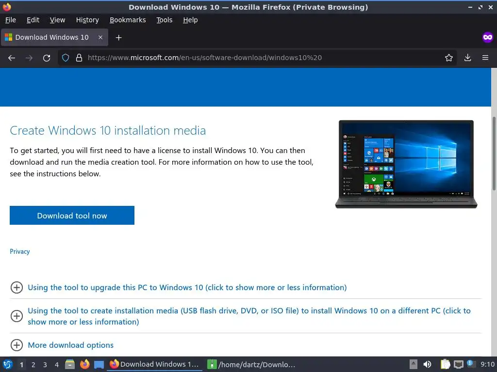497x372 pixels.
Task: Close the Download Windows 10 tab
Action: tap(100, 37)
